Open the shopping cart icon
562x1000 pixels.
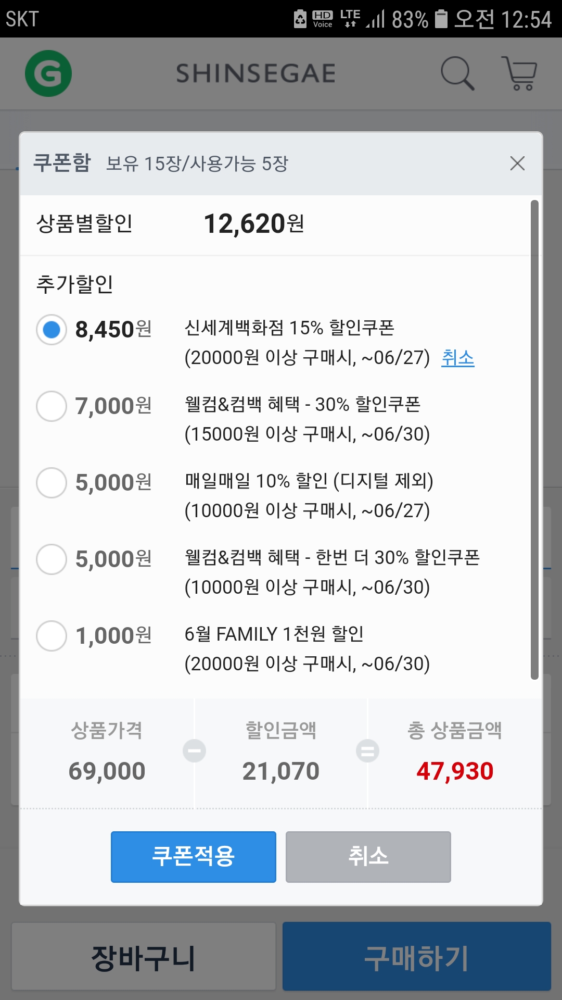pos(519,73)
